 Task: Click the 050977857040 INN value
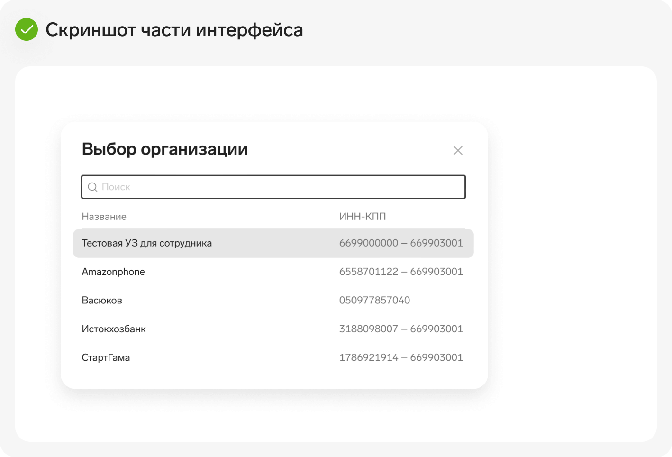pyautogui.click(x=374, y=300)
